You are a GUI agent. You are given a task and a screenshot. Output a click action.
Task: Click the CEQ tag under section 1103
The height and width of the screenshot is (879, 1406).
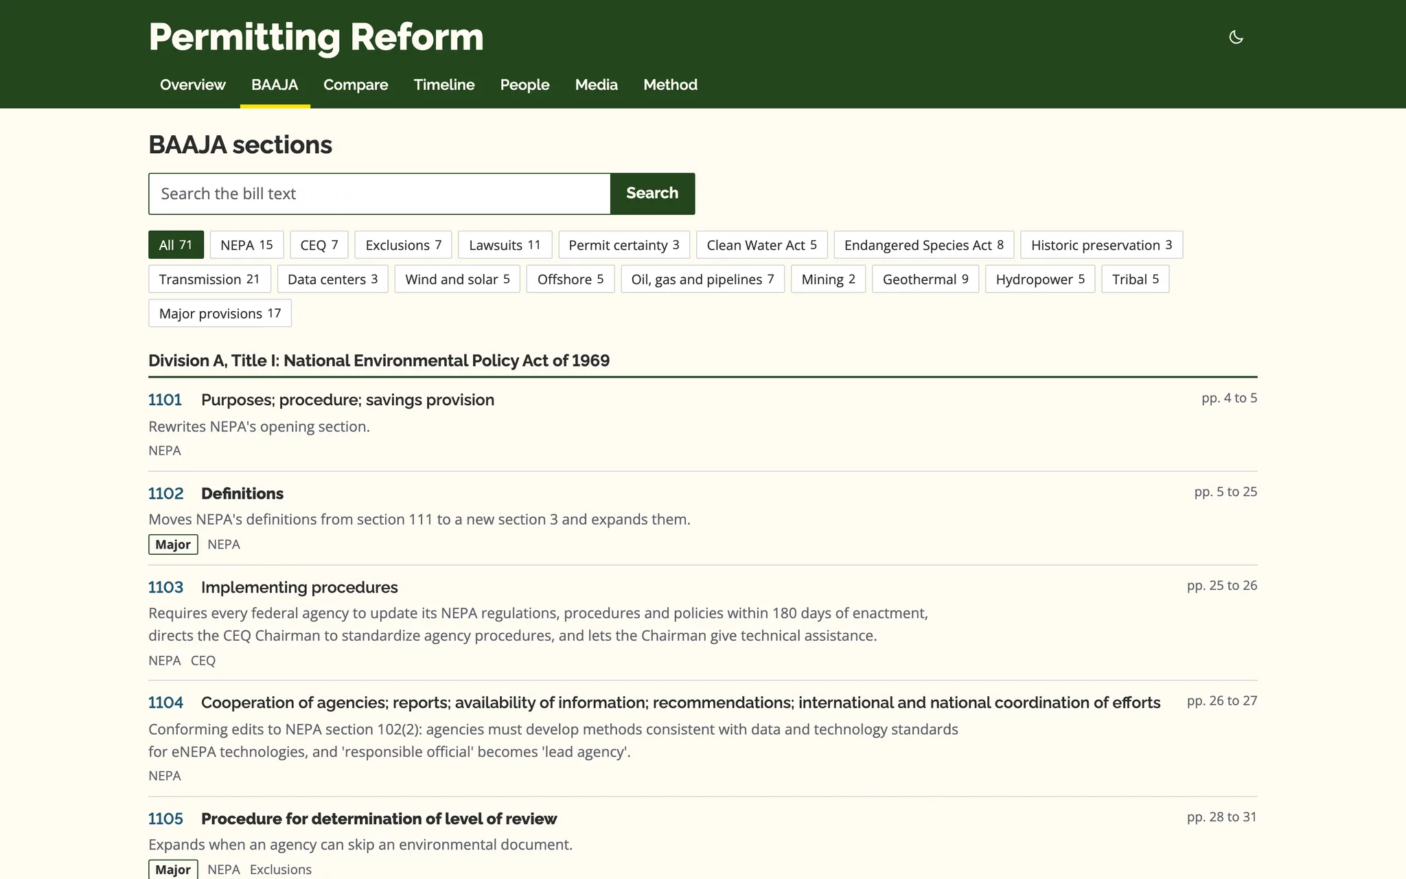(x=203, y=661)
